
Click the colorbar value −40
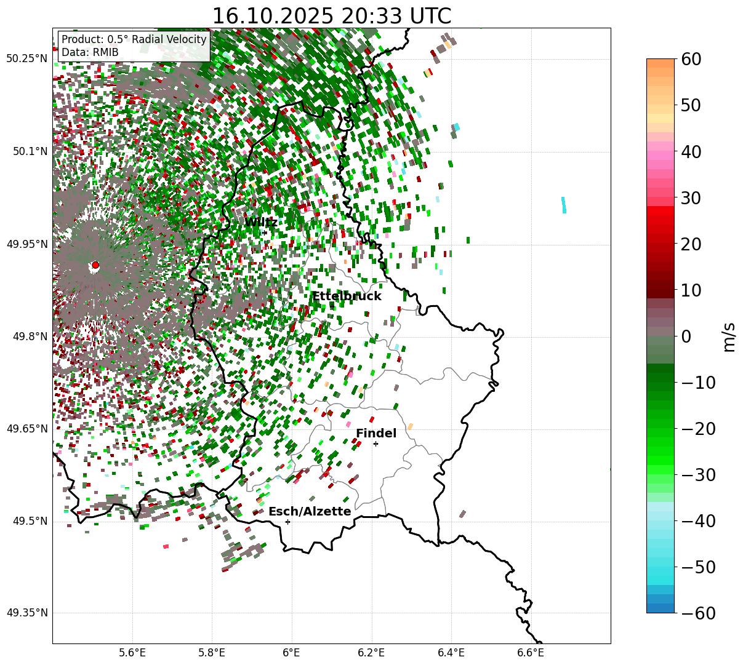tap(698, 521)
